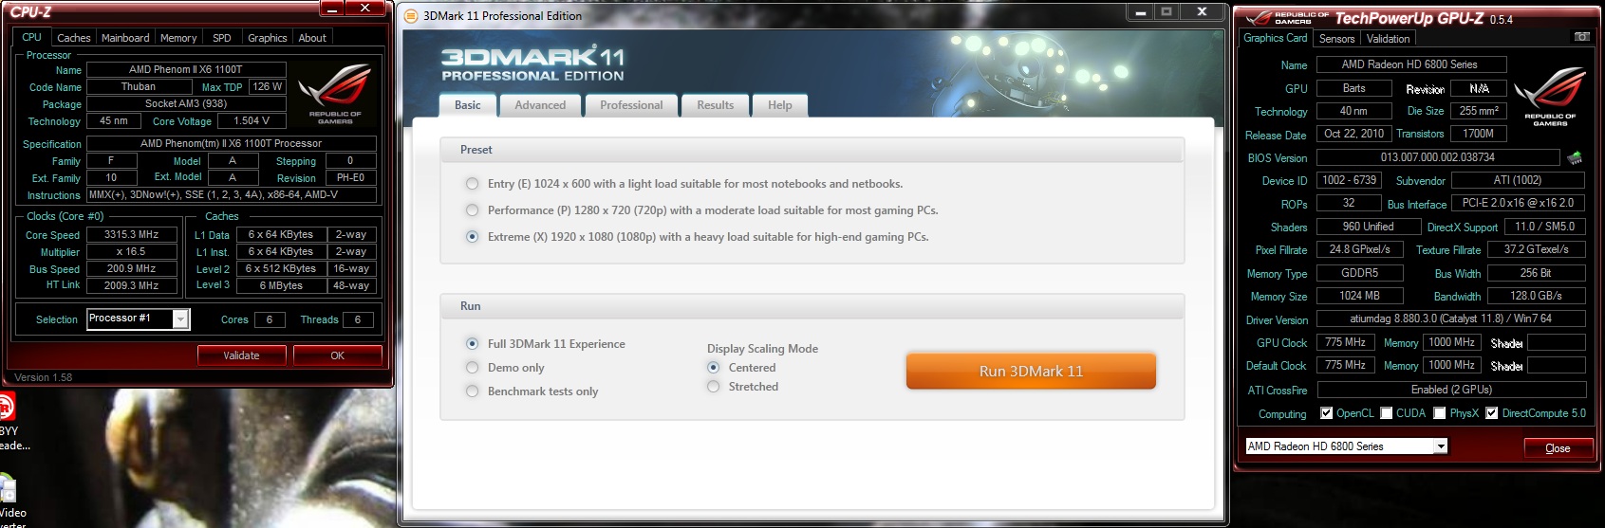
Task: Click the Multiplier x 16.5 value
Action: (x=132, y=252)
